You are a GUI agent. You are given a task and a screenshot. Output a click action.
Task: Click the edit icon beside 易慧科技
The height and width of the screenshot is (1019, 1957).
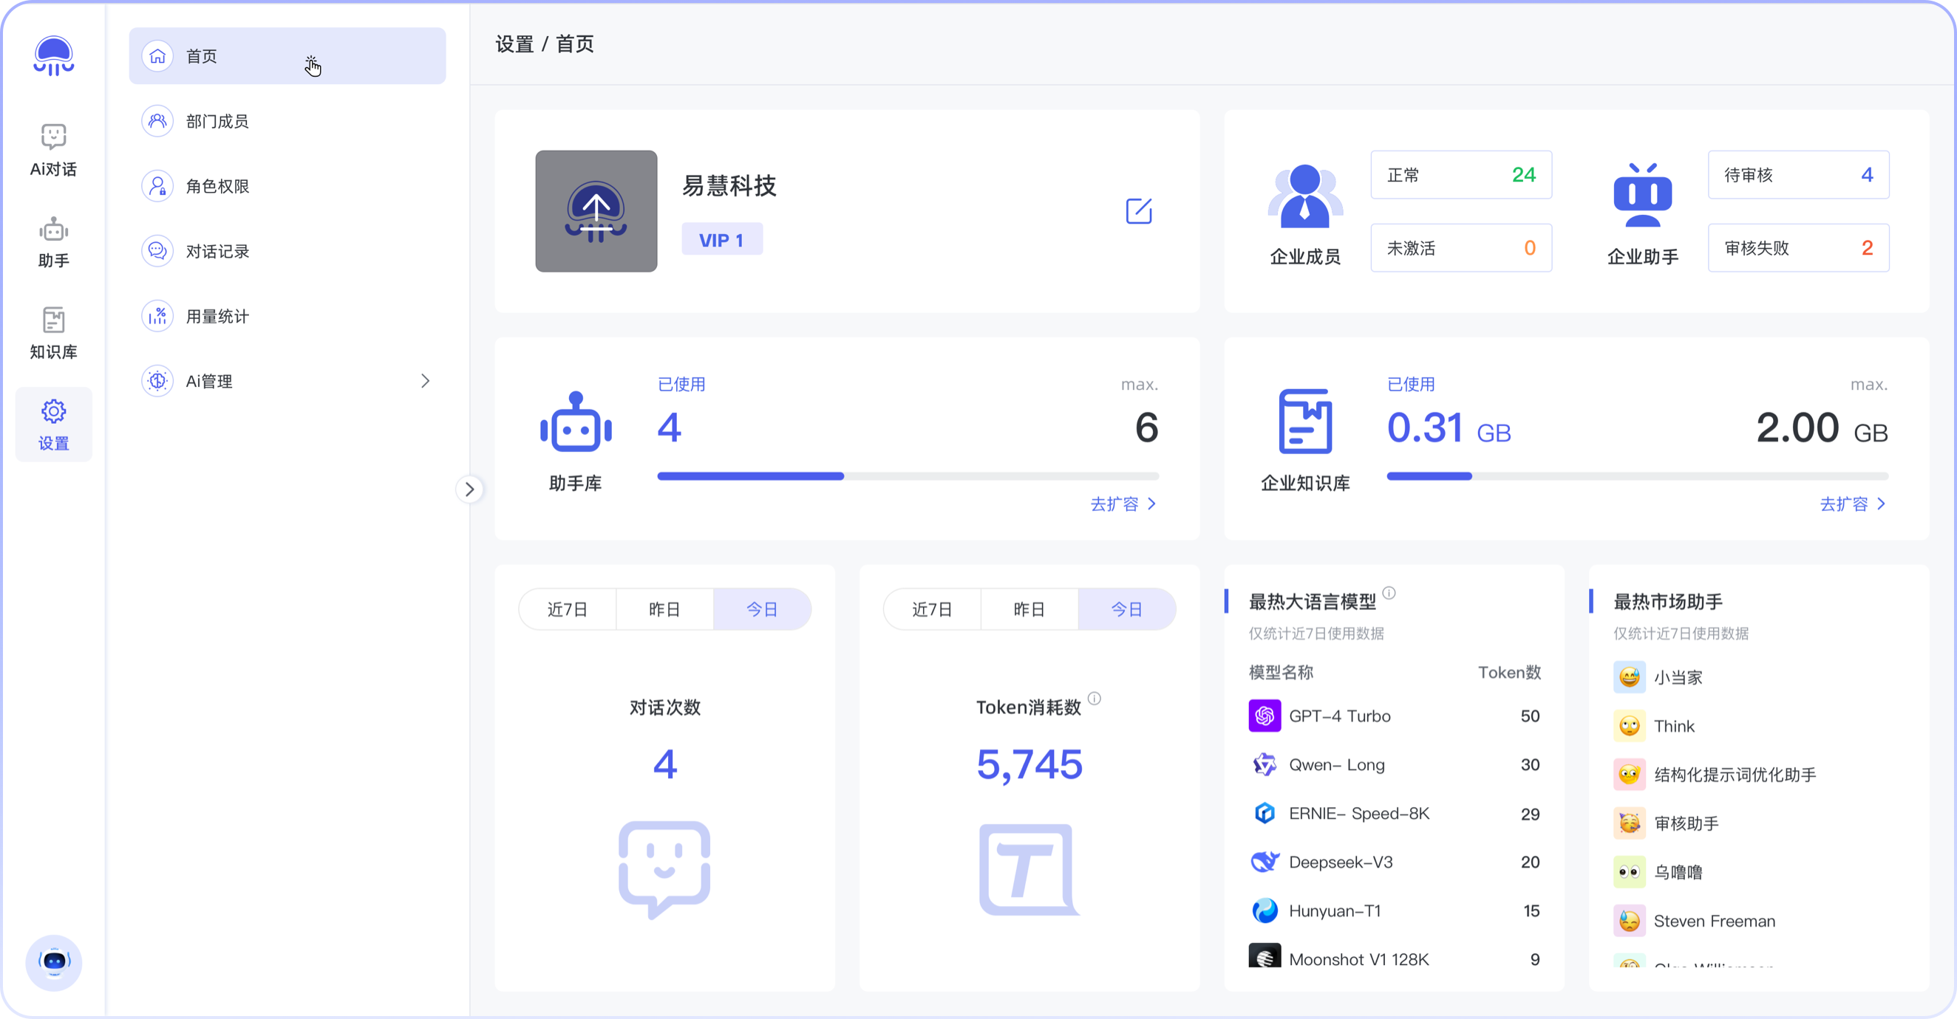[x=1138, y=211]
